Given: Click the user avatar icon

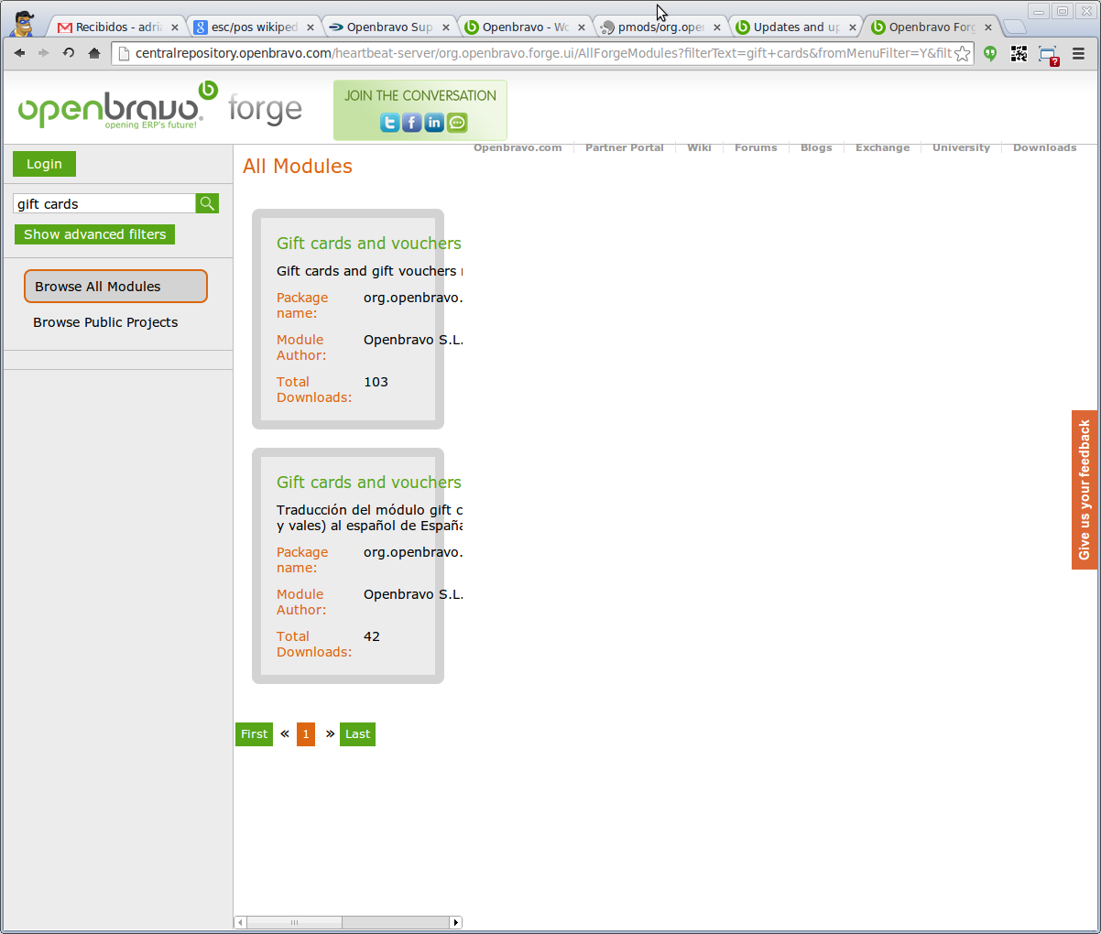Looking at the screenshot, I should pos(24,24).
